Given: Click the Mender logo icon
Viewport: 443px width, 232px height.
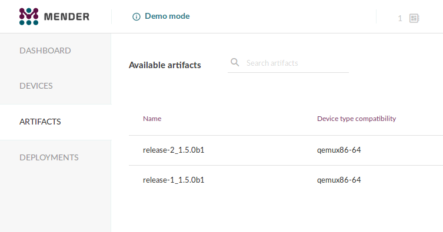Looking at the screenshot, I should 29,16.
